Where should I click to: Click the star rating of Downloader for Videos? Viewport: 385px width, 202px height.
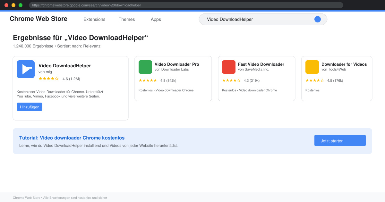315,80
